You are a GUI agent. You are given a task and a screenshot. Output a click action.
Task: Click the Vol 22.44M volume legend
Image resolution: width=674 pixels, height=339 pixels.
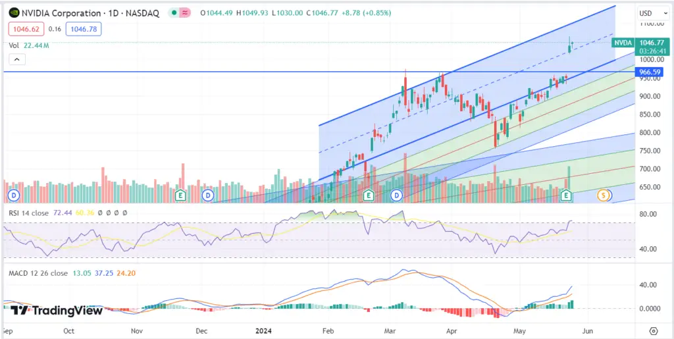click(x=29, y=45)
